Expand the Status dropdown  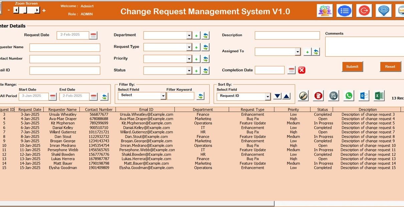(189, 71)
